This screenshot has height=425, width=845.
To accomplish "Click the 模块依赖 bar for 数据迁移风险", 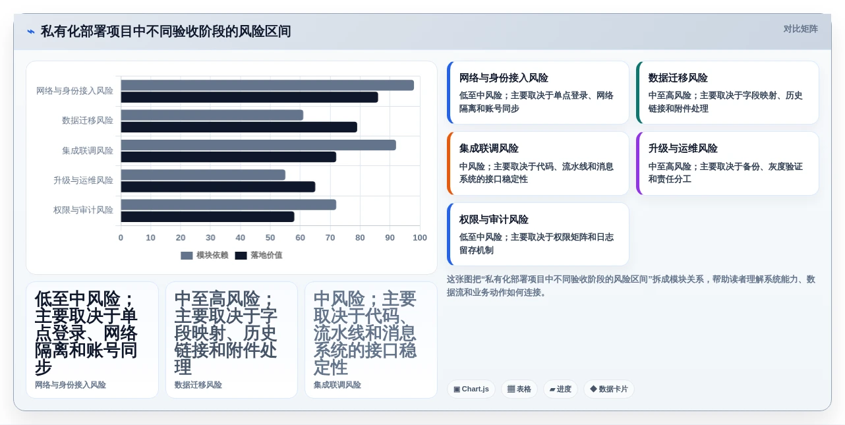I will click(x=212, y=115).
